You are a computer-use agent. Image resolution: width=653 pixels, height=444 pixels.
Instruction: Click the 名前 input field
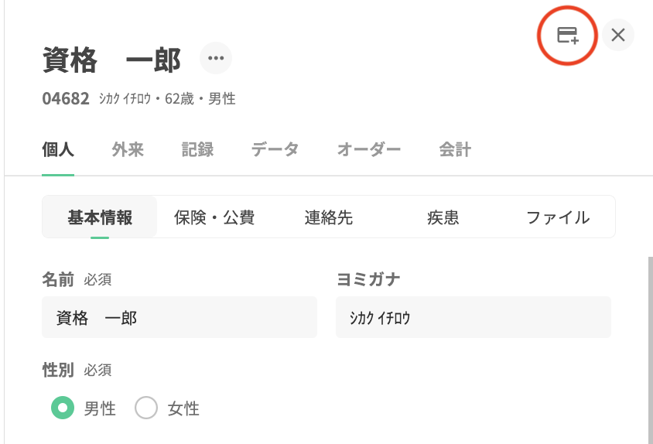pyautogui.click(x=179, y=317)
